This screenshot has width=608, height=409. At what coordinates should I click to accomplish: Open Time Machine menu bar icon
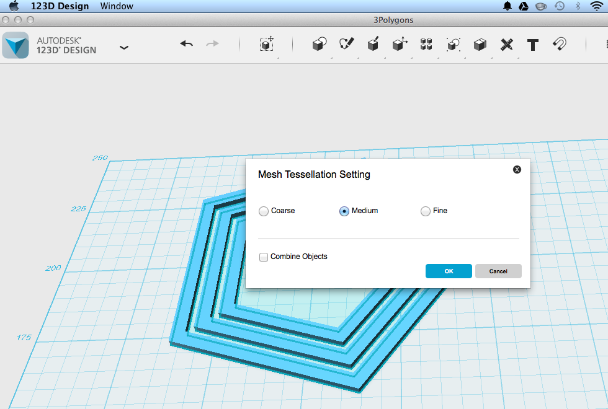(559, 6)
